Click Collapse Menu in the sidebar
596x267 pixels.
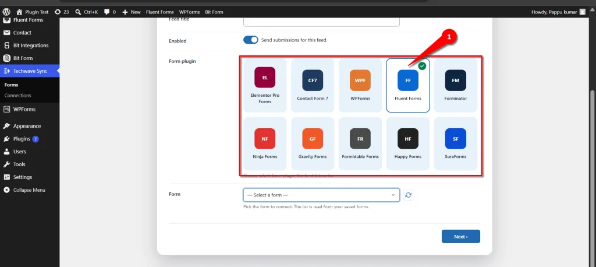[x=30, y=190]
